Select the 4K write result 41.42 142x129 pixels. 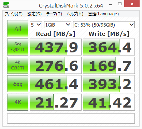click(109, 102)
